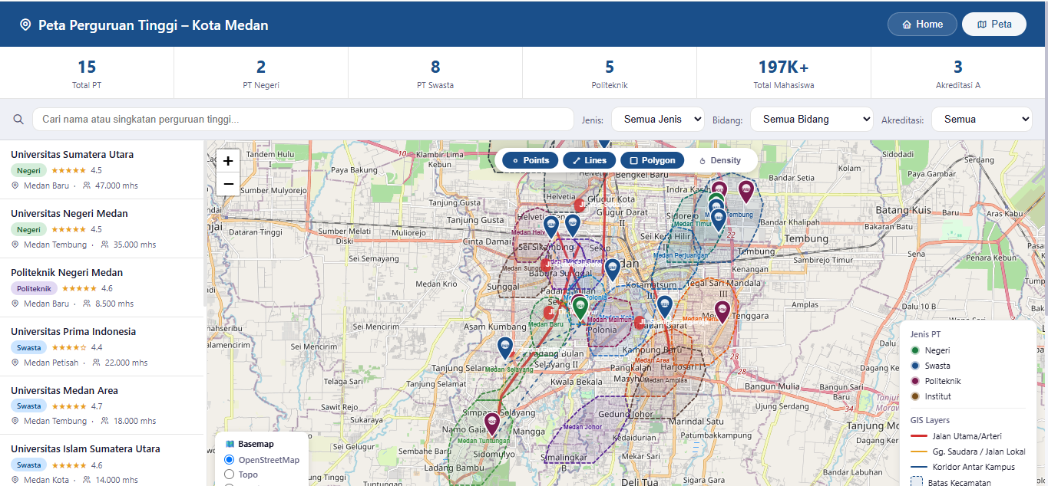This screenshot has height=486, width=1048.
Task: Zoom in the map with plus button
Action: [x=228, y=161]
